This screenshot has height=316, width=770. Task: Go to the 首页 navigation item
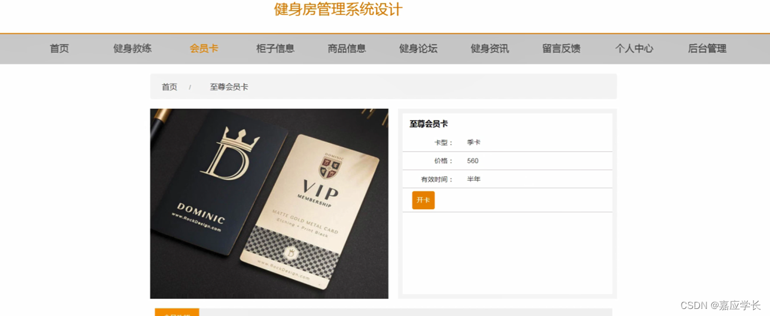(x=59, y=49)
